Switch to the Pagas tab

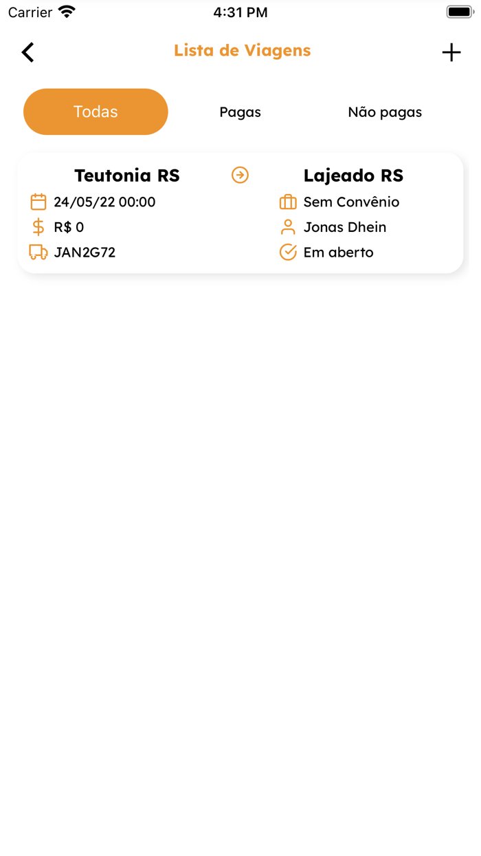[240, 112]
